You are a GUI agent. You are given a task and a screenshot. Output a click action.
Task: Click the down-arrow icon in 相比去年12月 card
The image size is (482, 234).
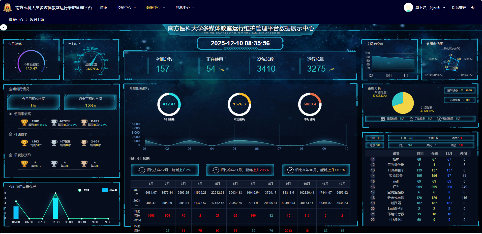click(x=142, y=170)
